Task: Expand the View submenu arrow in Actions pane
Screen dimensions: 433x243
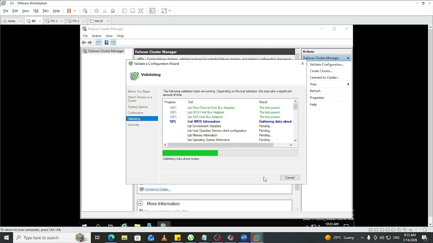Action: point(348,84)
